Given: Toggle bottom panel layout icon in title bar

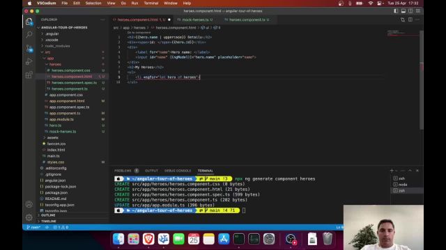Looking at the screenshot, I should pos(403,11).
